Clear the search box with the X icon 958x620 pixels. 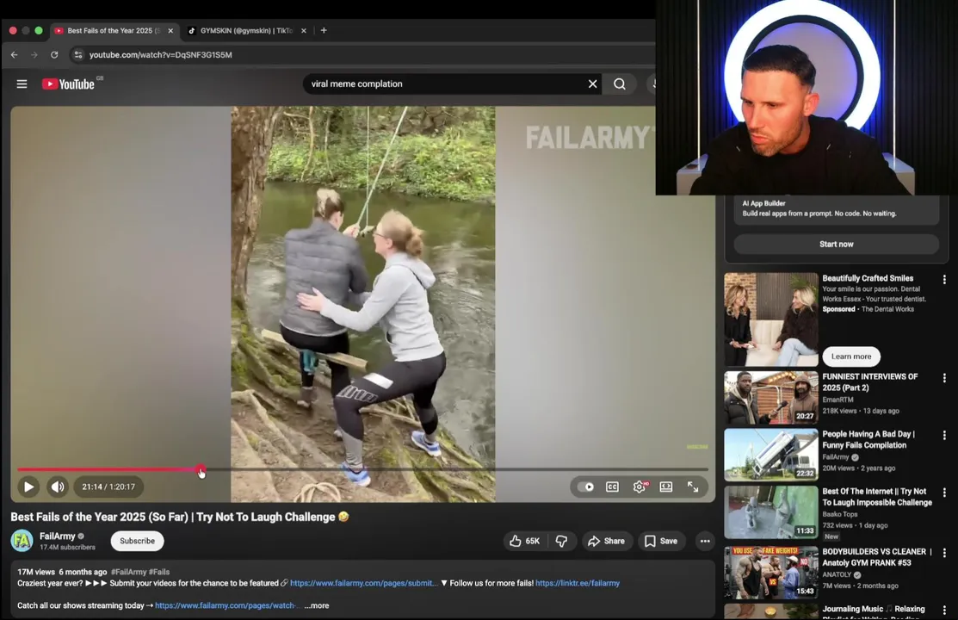click(x=592, y=84)
